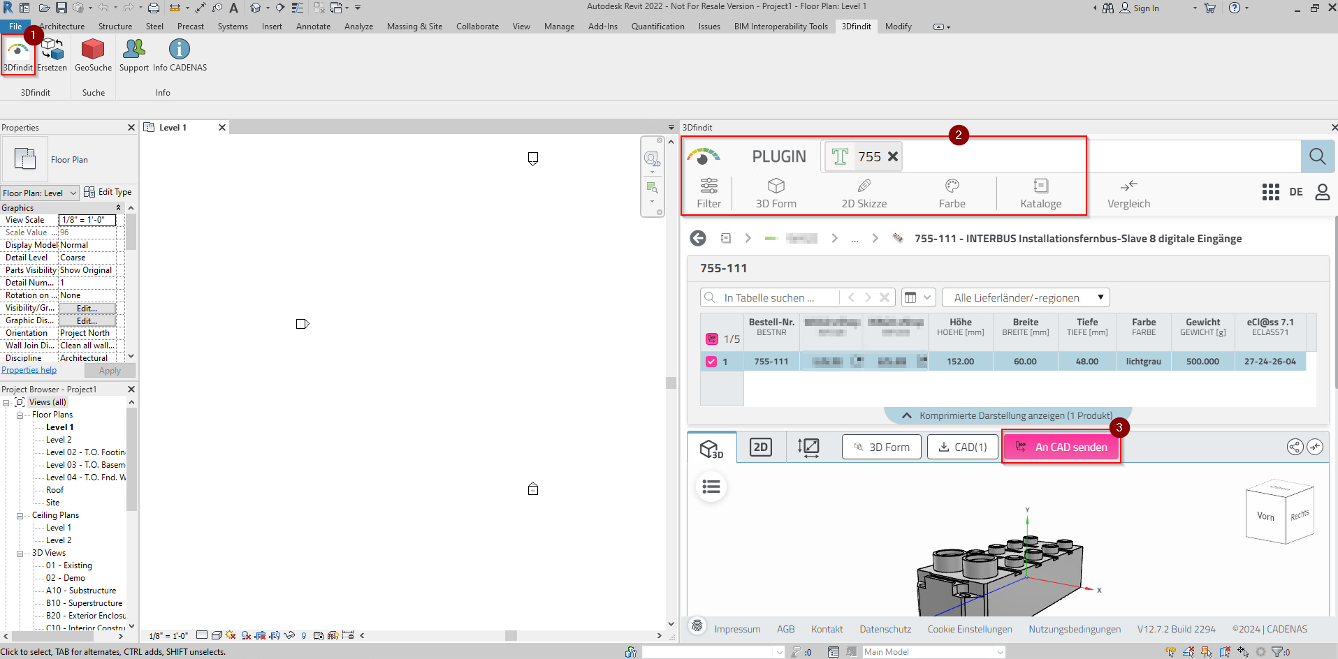1338x659 pixels.
Task: Open the Floor Plan: Level dropdown
Action: click(x=39, y=193)
